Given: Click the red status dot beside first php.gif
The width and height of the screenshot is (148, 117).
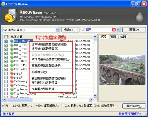Looking at the screenshot, I should 12,73.
